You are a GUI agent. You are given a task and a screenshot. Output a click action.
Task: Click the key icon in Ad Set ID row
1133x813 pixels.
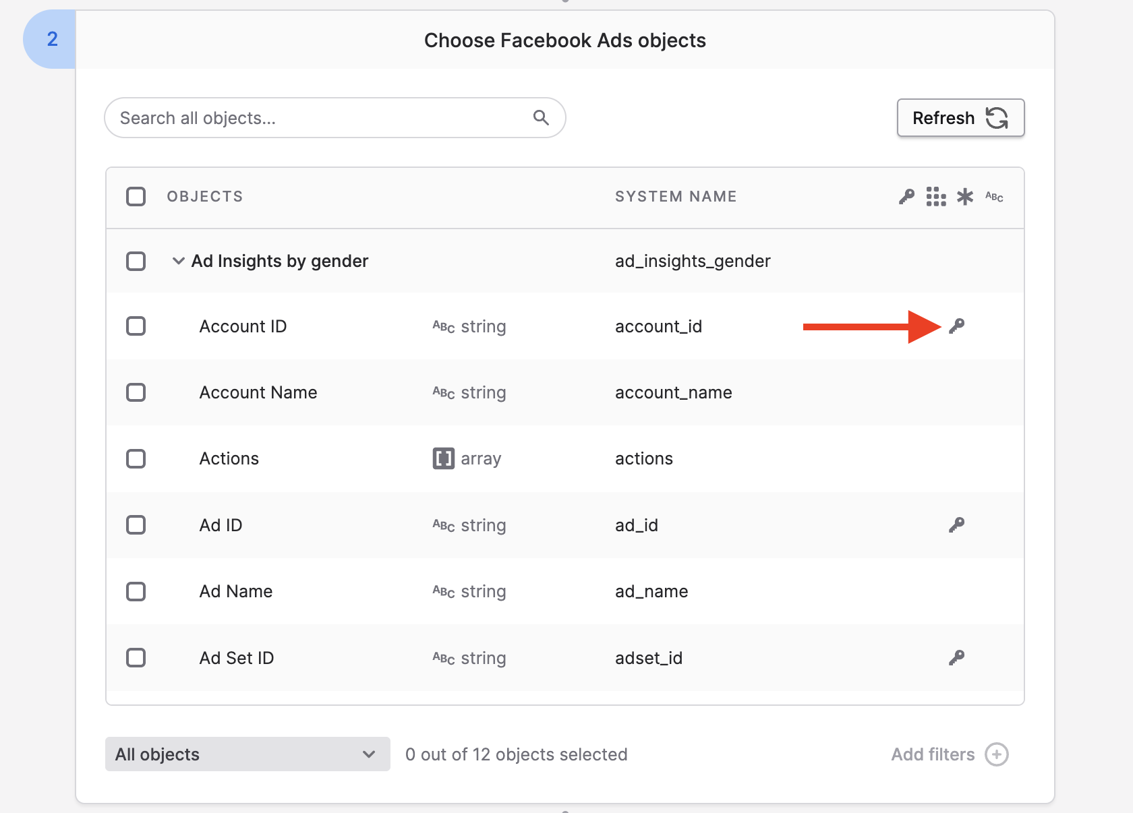956,658
